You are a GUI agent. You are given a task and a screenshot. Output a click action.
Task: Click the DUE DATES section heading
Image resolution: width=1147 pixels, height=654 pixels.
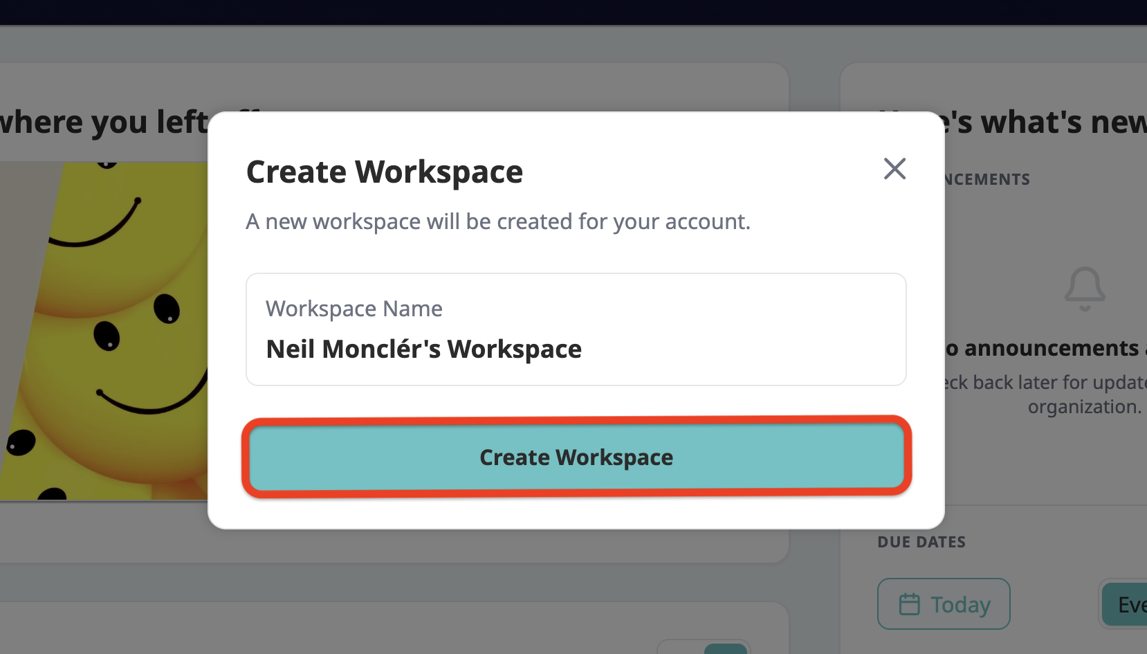coord(921,542)
